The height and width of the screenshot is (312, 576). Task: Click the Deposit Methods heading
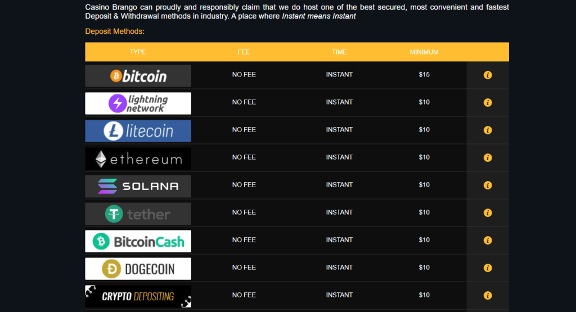coord(115,31)
